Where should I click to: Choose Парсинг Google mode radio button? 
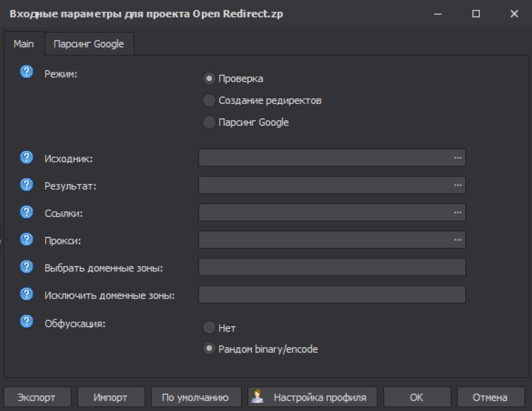click(x=209, y=122)
